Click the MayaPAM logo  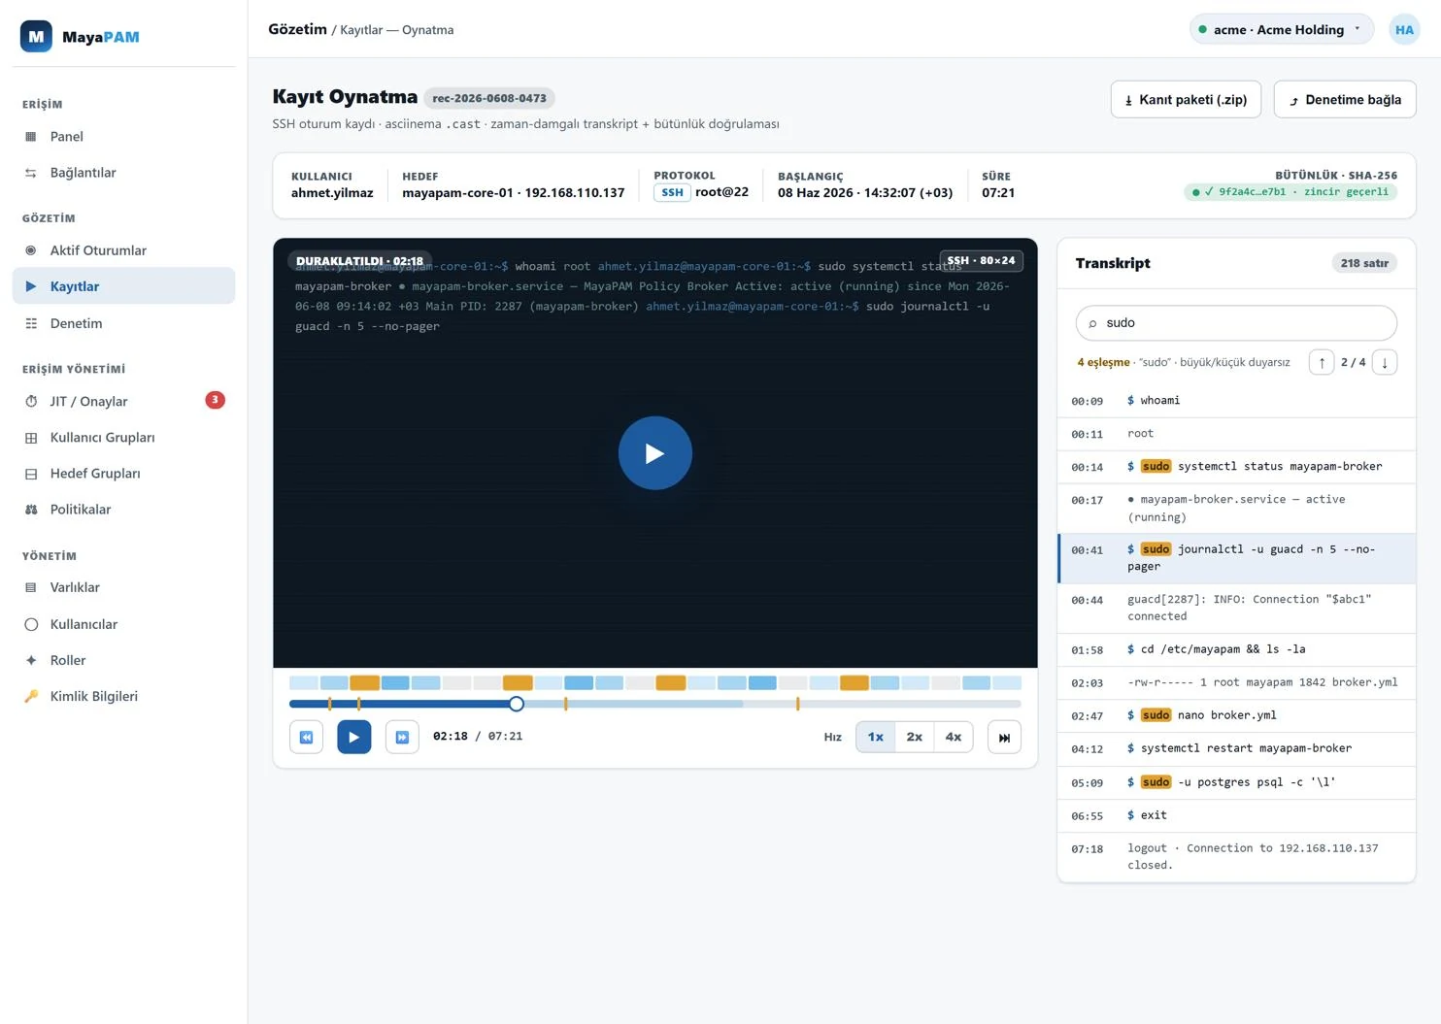click(x=80, y=37)
